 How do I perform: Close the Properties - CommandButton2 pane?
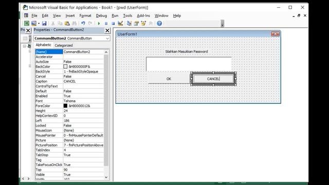107,31
